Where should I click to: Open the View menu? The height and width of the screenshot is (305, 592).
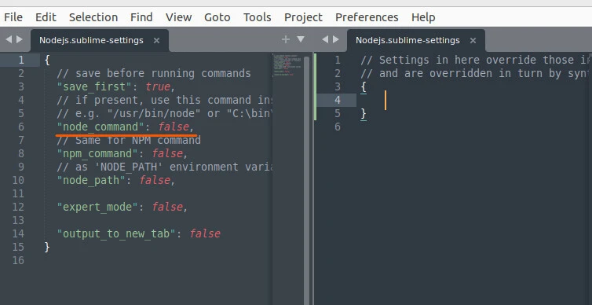[x=178, y=17]
